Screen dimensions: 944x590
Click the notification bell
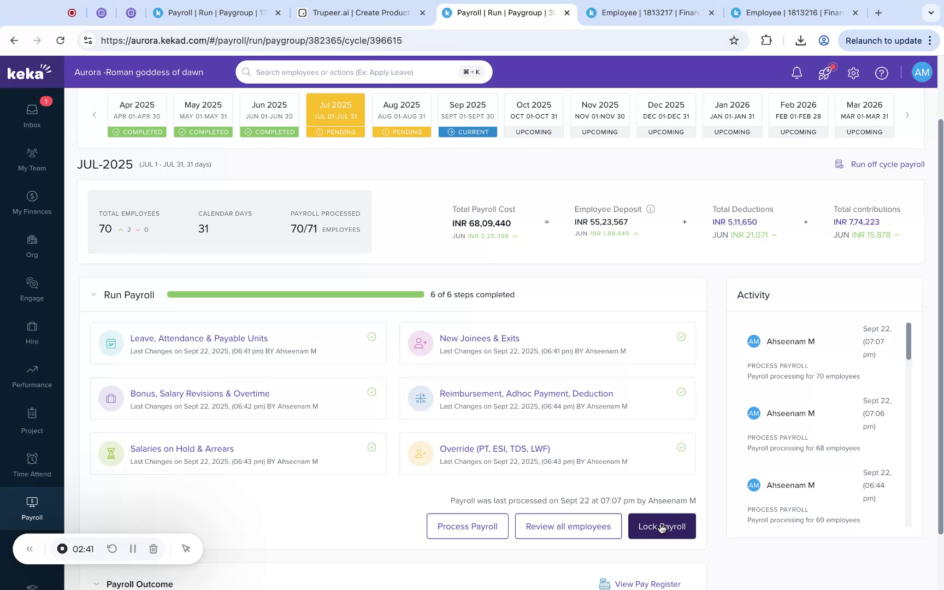pos(796,72)
